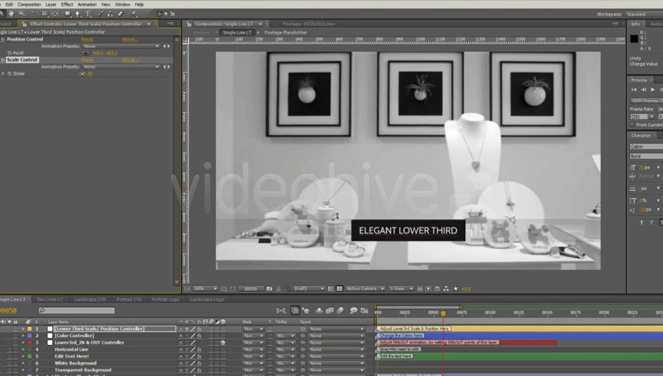Toggle the Region of Interest button

331,289
